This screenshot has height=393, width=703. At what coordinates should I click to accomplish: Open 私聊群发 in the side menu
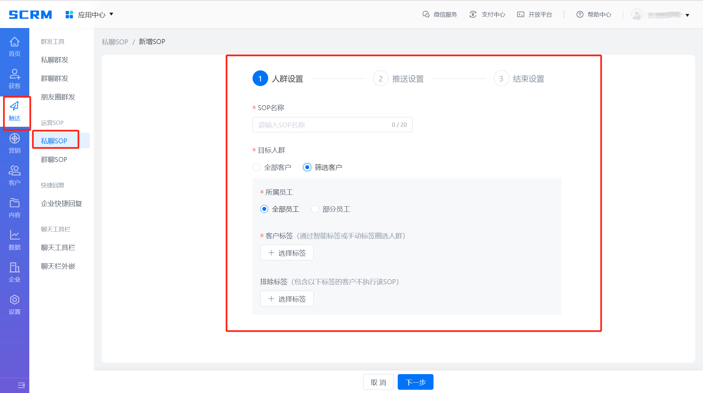(55, 60)
